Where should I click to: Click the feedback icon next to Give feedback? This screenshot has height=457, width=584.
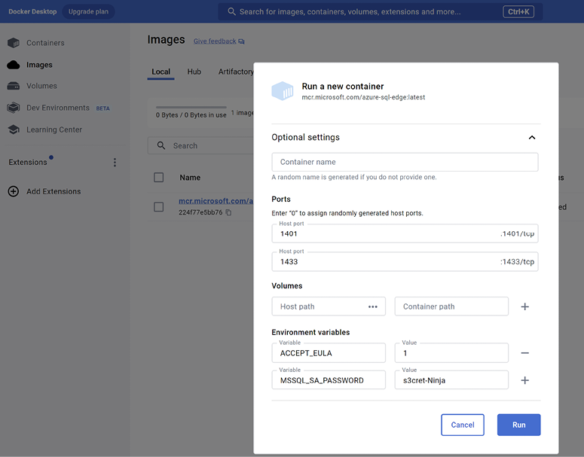[241, 41]
